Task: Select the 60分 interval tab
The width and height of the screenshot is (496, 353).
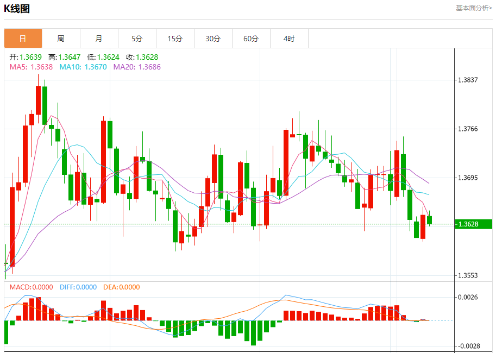Action: click(x=251, y=39)
